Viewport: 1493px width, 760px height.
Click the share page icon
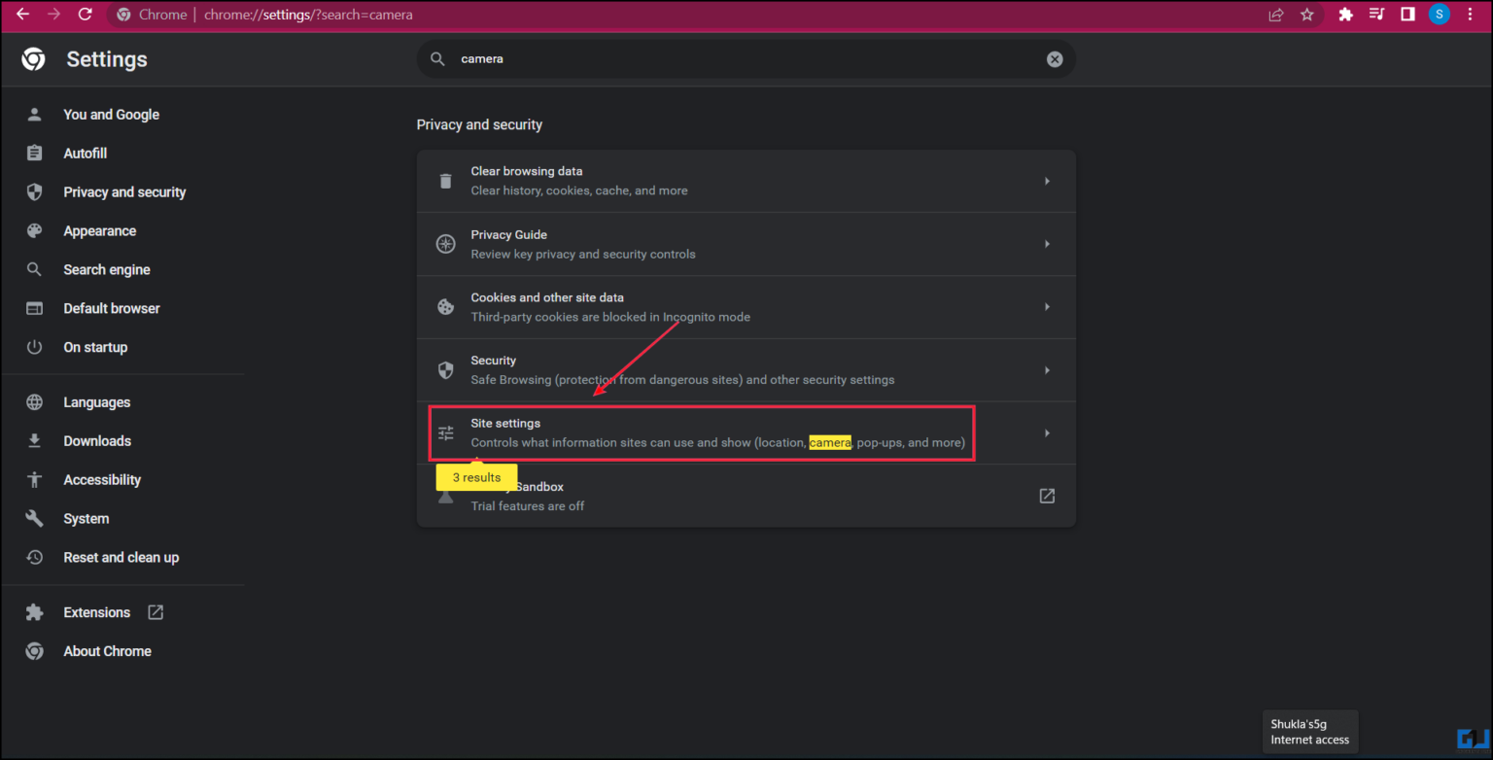tap(1276, 15)
